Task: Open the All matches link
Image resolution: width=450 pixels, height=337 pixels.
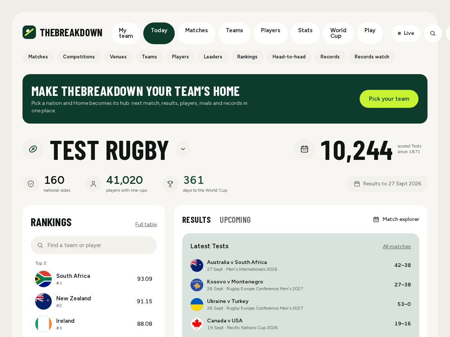Action: [397, 247]
